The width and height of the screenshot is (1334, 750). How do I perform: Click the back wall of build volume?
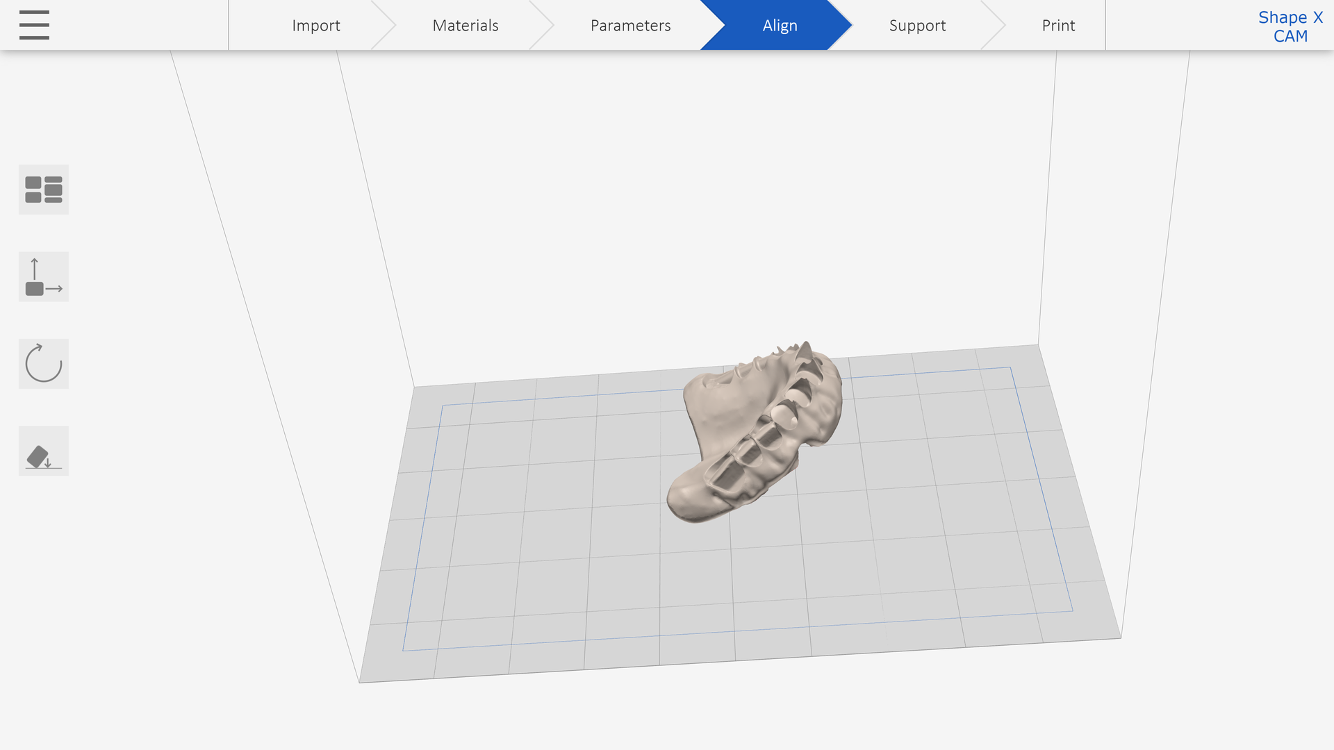point(695,208)
